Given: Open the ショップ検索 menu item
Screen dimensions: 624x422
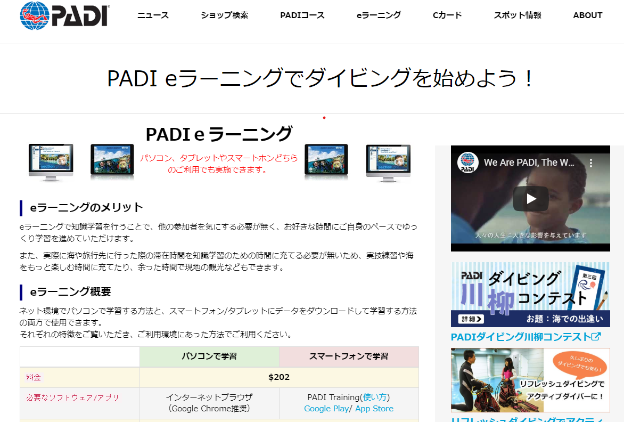Looking at the screenshot, I should 224,15.
